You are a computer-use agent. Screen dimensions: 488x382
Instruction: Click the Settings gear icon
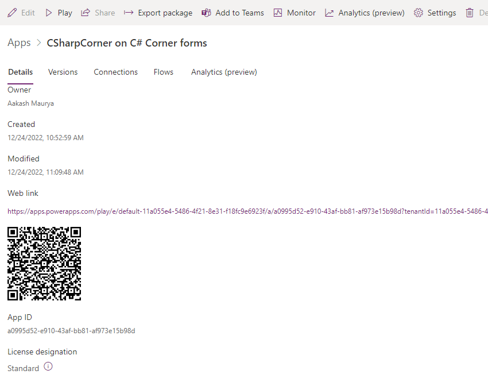[x=418, y=12]
